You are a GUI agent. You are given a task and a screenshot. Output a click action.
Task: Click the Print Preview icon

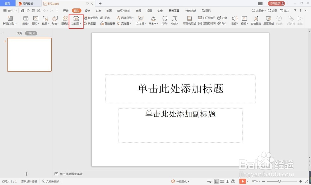tap(39, 11)
